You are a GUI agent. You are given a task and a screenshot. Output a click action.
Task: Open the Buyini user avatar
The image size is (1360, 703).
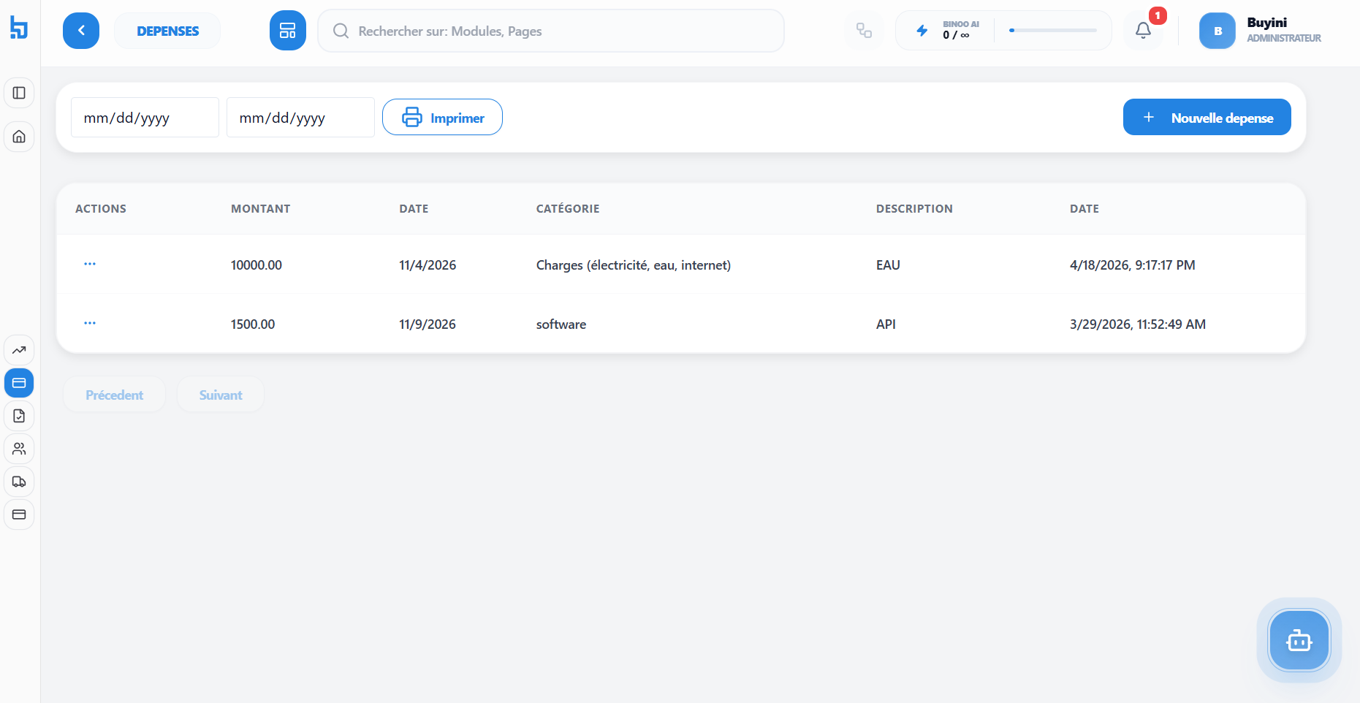click(1217, 31)
